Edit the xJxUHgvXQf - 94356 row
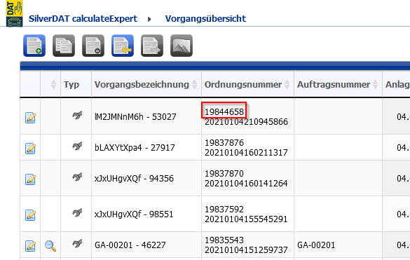This screenshot has width=410, height=260. click(x=30, y=179)
